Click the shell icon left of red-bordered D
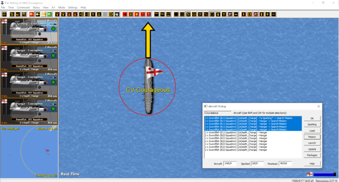 click(x=244, y=14)
